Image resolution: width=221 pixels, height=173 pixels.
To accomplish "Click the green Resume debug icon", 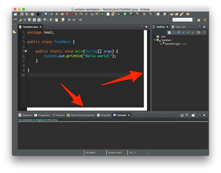I will tap(57, 14).
